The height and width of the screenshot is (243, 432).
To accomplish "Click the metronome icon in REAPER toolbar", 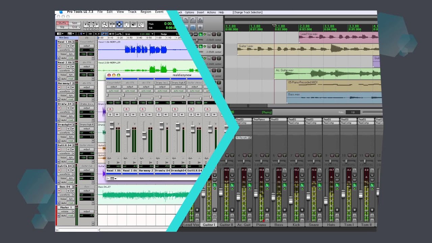I will pos(200,20).
